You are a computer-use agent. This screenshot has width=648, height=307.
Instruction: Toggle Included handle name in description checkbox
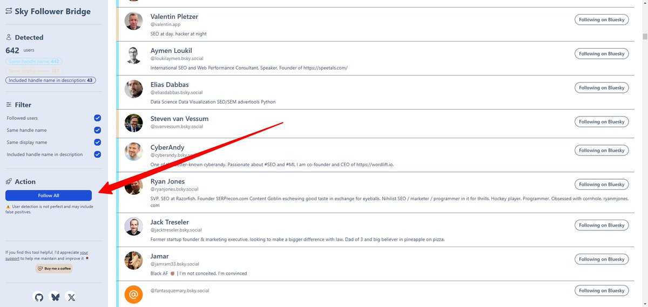pyautogui.click(x=98, y=154)
